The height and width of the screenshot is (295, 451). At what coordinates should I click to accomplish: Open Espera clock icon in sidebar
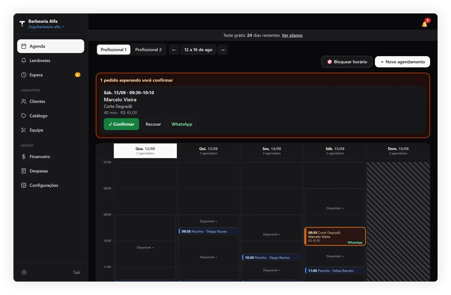(24, 75)
